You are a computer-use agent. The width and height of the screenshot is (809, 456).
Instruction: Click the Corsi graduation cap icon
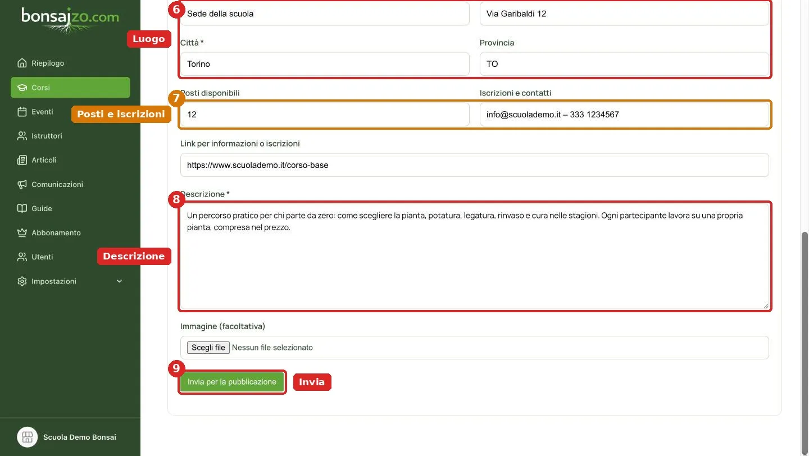click(22, 88)
